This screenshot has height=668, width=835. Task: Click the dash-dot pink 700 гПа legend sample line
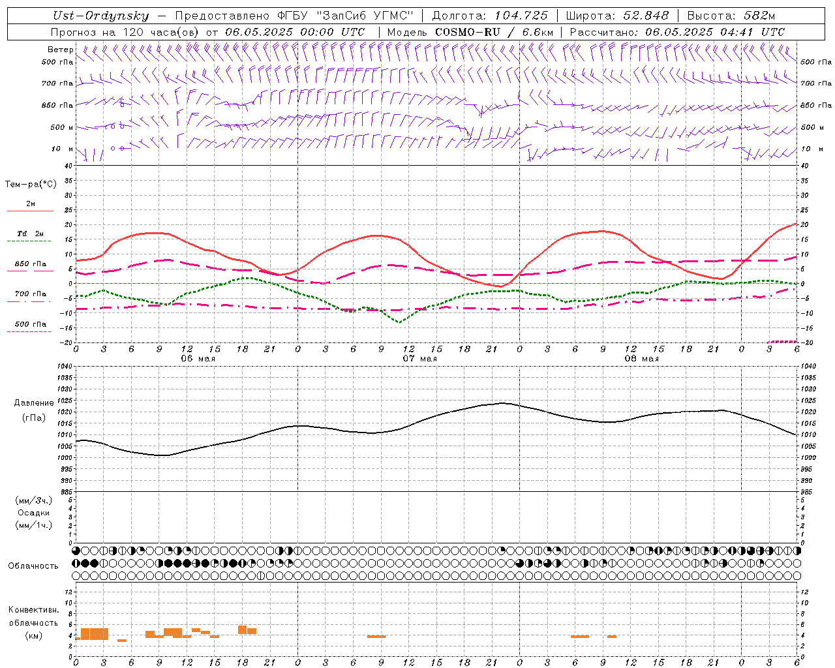pos(29,302)
